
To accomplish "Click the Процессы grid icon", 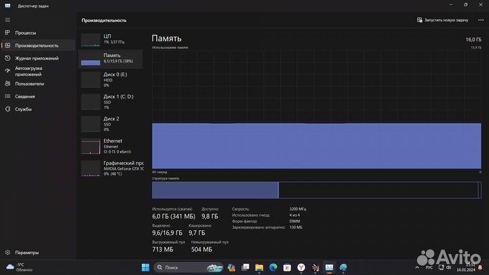I will pyautogui.click(x=7, y=33).
